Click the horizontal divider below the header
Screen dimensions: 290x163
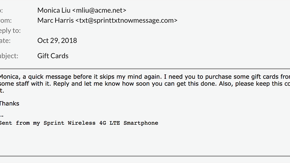(145, 69)
